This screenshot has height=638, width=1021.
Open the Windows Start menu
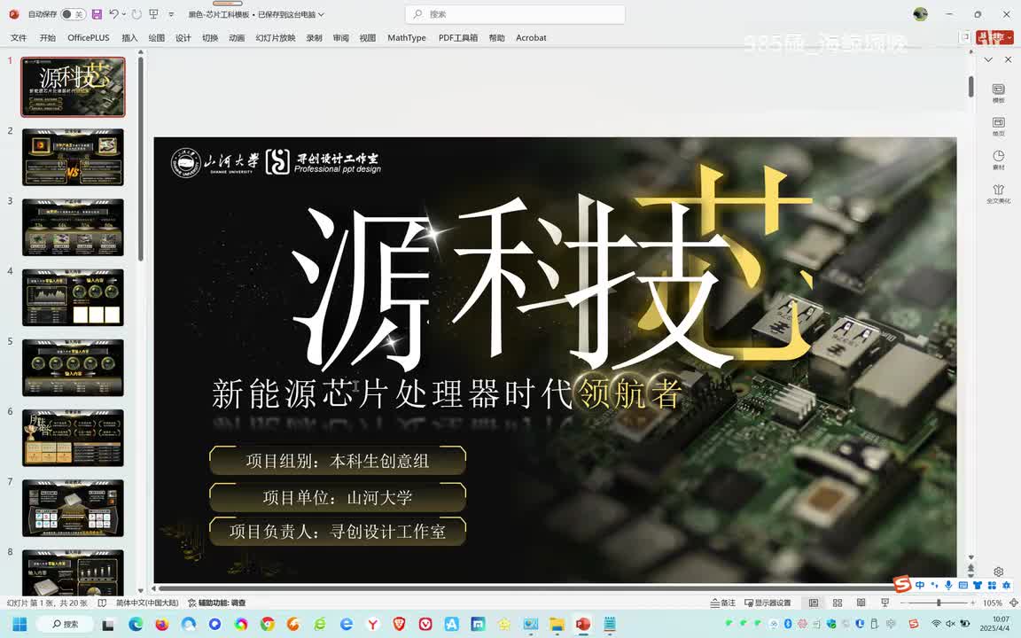(19, 625)
